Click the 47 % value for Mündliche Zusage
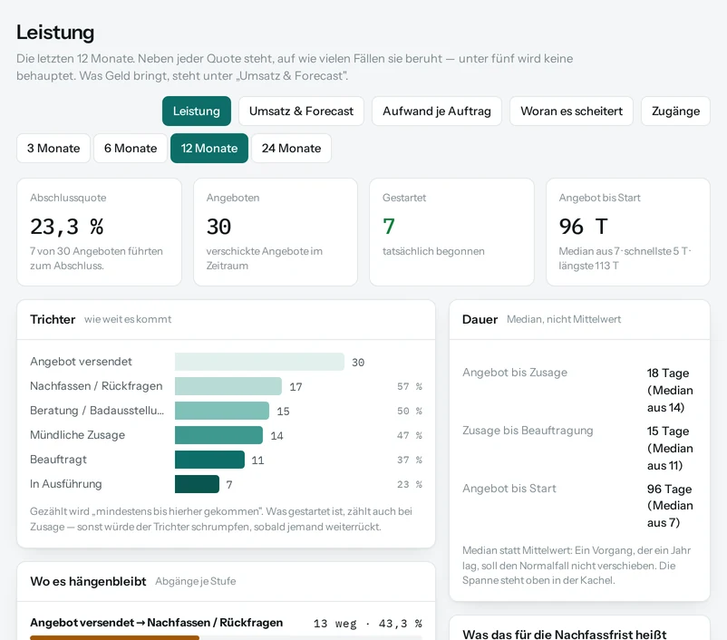727x640 pixels. pos(410,435)
